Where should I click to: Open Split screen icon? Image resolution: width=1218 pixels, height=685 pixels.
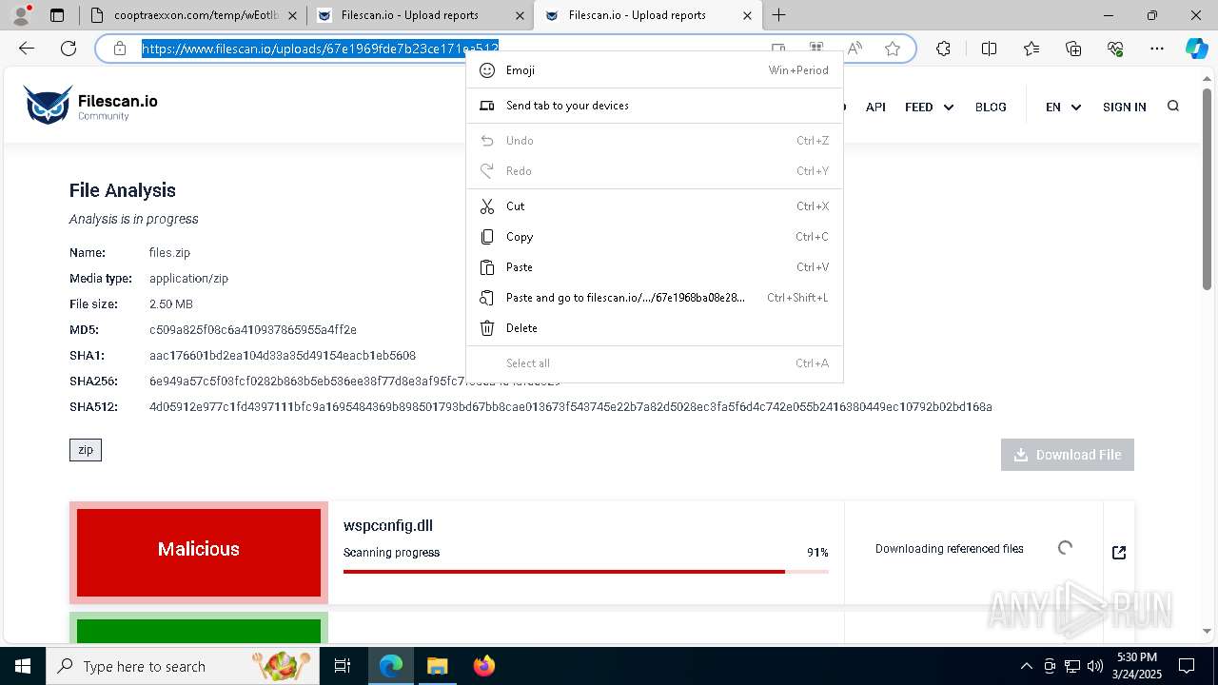(989, 49)
